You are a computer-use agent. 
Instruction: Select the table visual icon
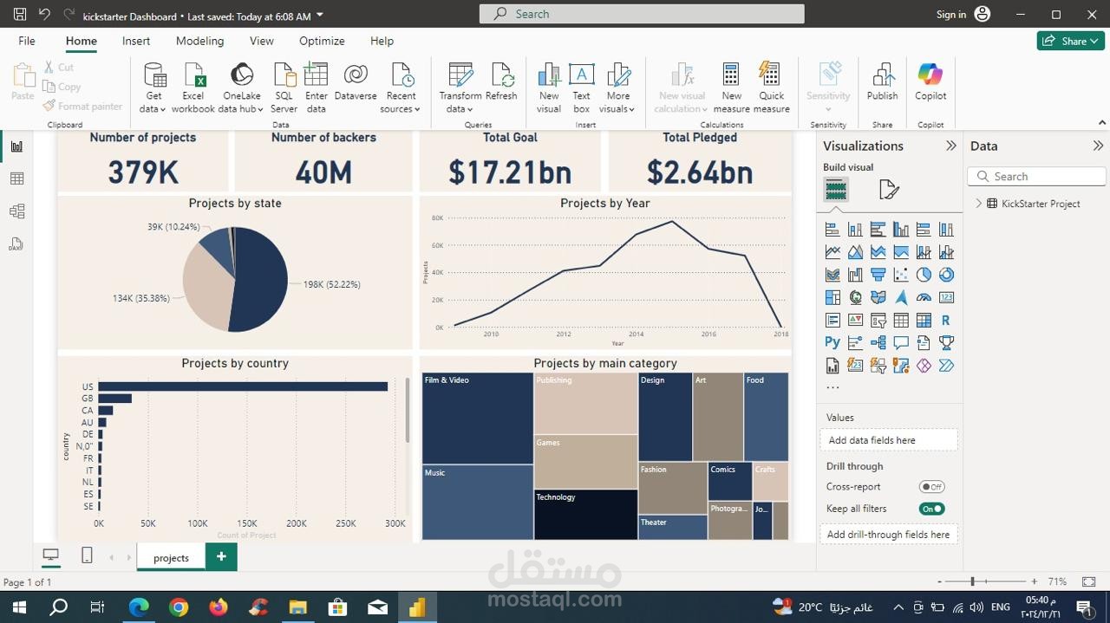pyautogui.click(x=900, y=320)
